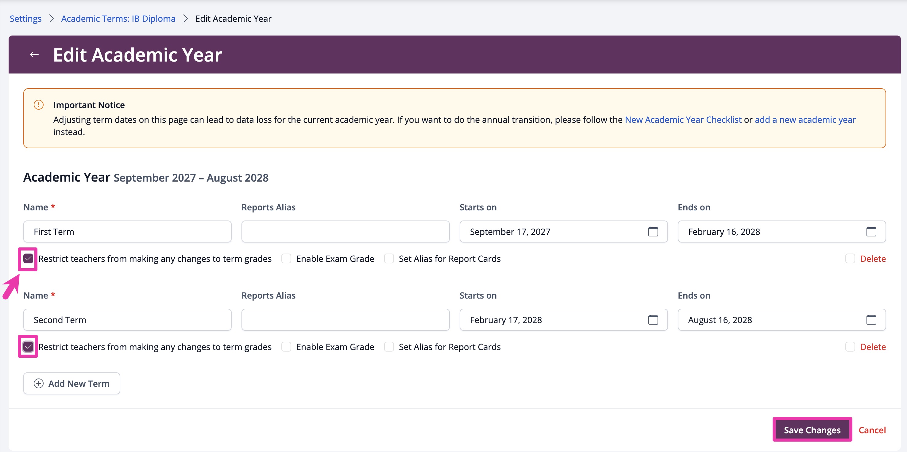Image resolution: width=907 pixels, height=452 pixels.
Task: Check Set Alias for Report Cards on Second Term
Action: pyautogui.click(x=389, y=347)
